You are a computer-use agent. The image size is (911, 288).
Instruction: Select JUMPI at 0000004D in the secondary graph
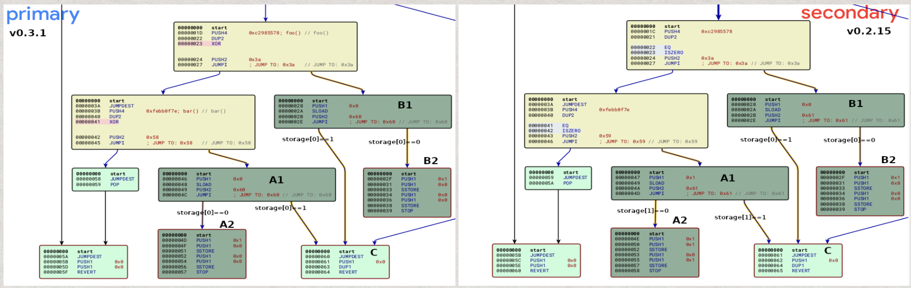tap(700, 193)
